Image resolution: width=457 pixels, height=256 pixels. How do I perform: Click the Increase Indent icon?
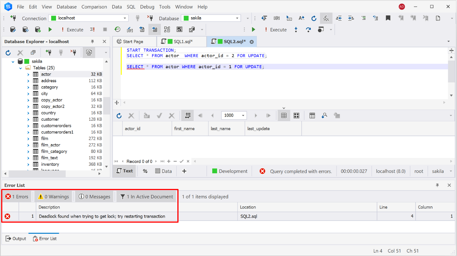point(351,18)
